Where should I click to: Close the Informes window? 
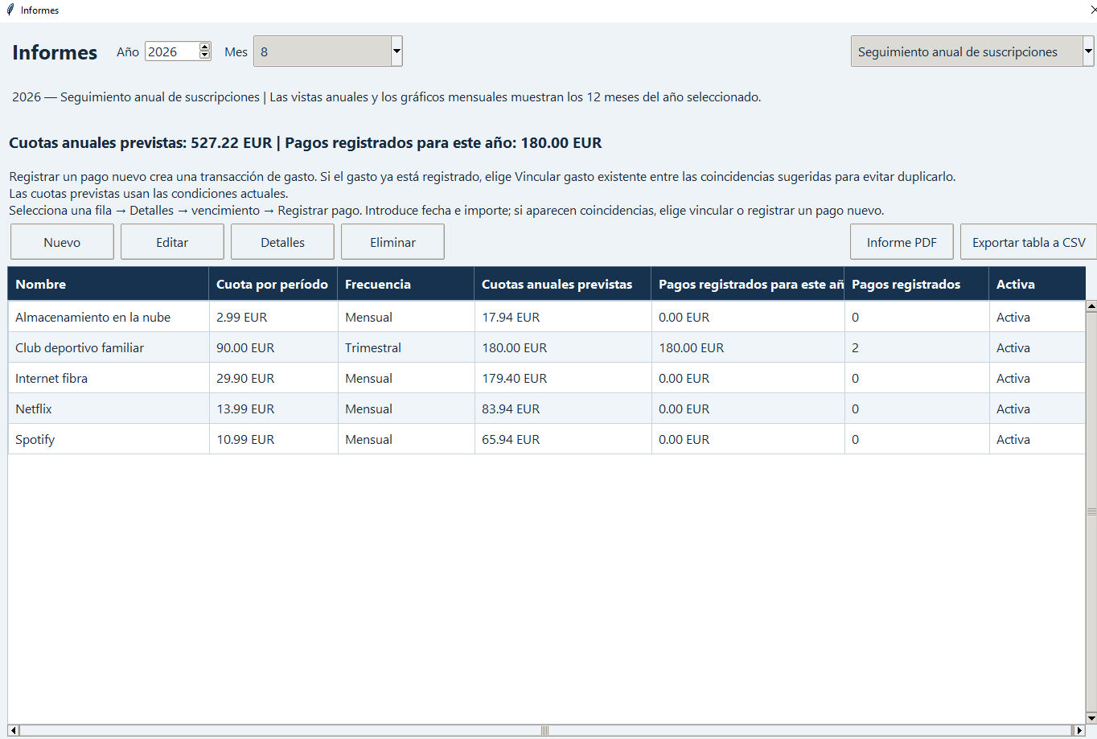[x=1092, y=10]
